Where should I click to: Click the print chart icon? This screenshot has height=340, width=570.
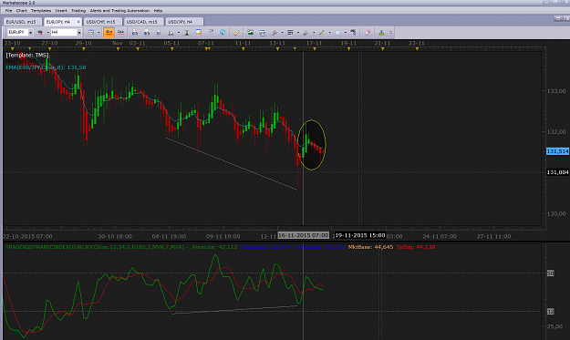click(x=263, y=32)
